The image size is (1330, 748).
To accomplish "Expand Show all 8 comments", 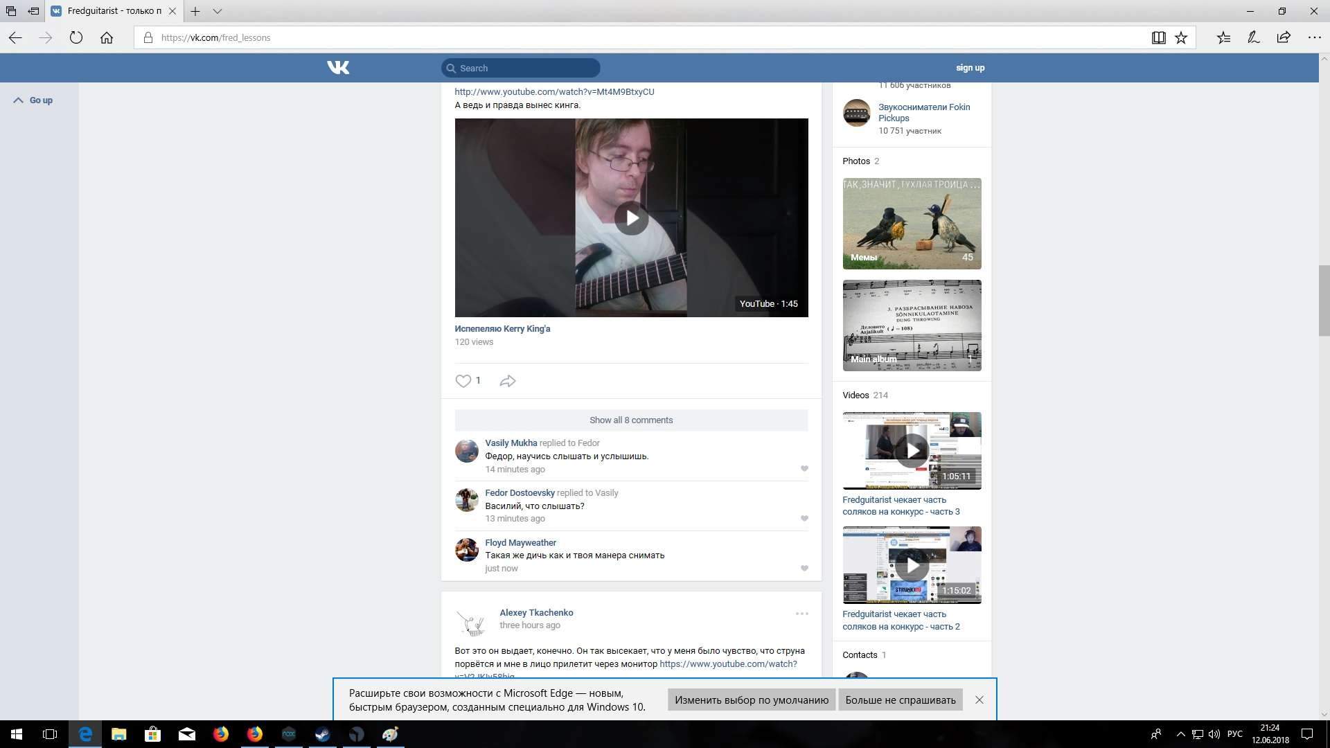I will (x=631, y=420).
